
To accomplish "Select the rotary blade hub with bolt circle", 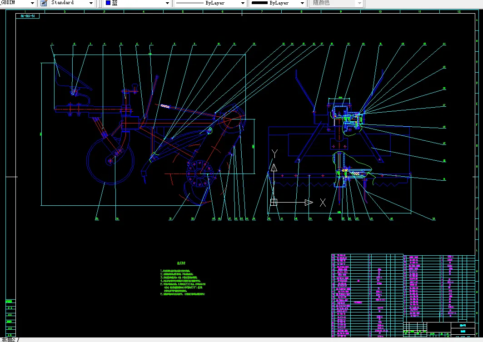I will point(199,173).
